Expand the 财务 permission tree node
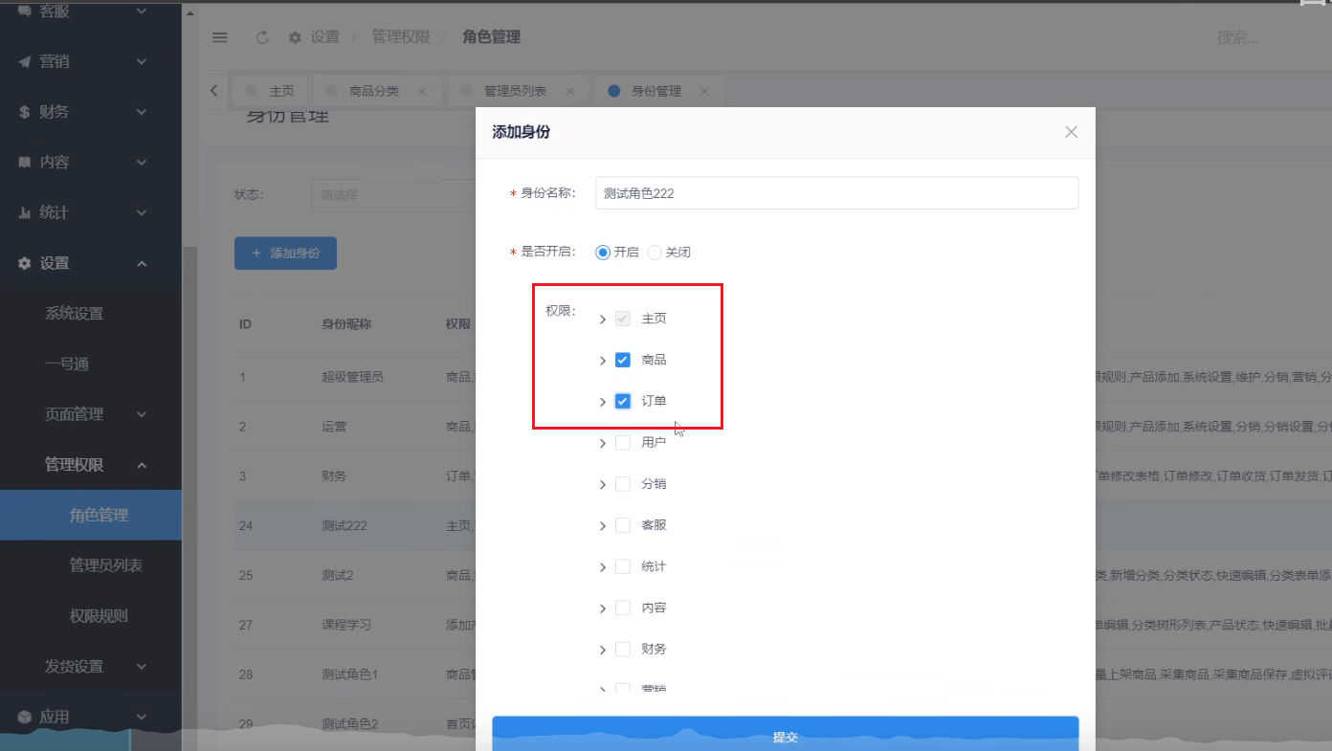 pyautogui.click(x=603, y=650)
